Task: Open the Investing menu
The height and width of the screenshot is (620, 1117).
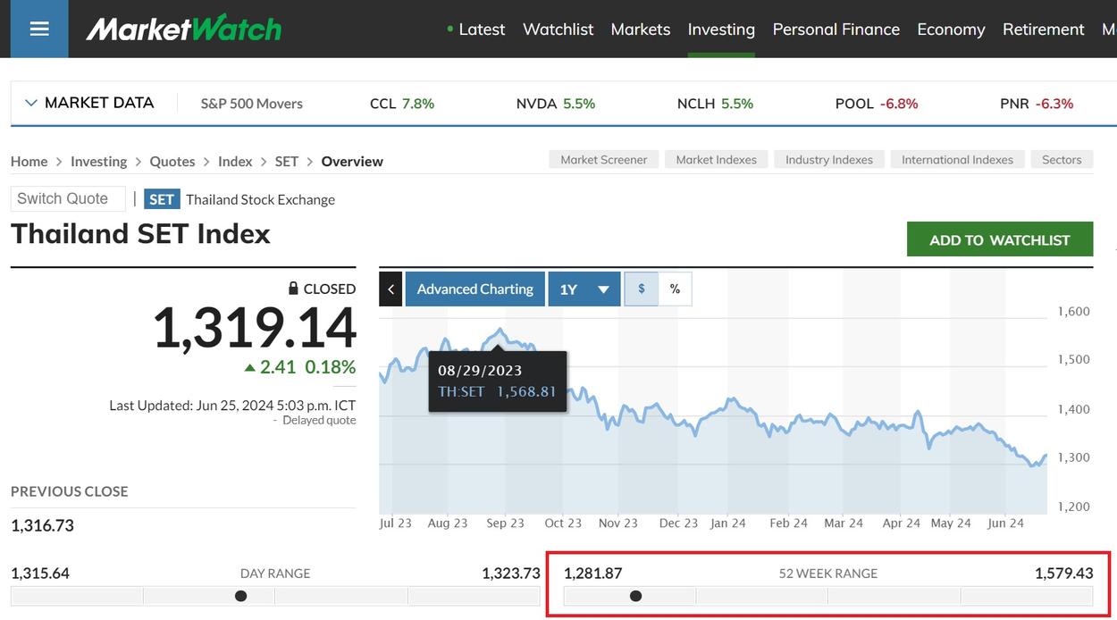Action: 721,29
